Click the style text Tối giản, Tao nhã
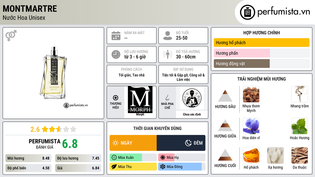 (132, 75)
